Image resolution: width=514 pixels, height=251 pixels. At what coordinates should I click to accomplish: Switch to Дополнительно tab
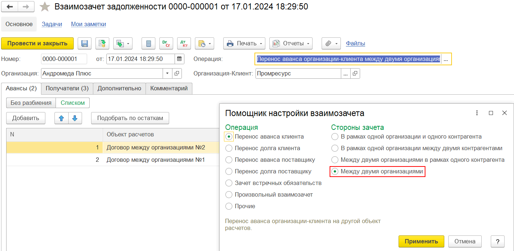tap(119, 88)
